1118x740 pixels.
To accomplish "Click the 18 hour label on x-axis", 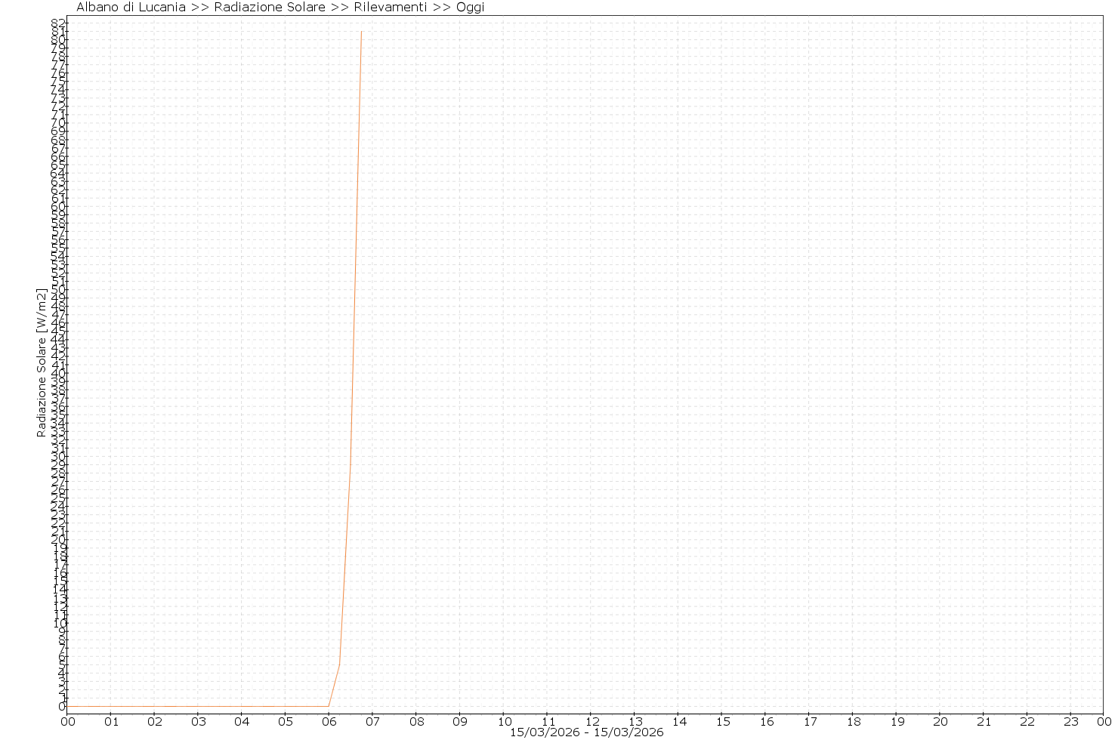I will click(x=852, y=721).
